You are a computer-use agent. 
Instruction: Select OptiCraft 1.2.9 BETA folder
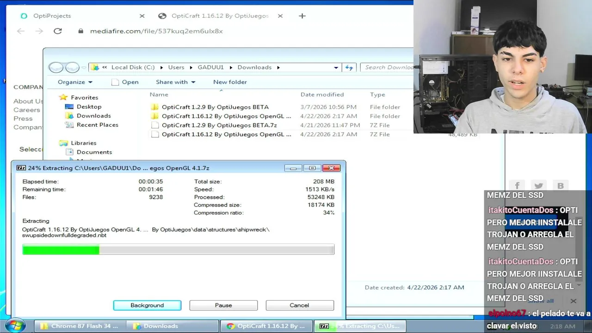click(x=215, y=107)
